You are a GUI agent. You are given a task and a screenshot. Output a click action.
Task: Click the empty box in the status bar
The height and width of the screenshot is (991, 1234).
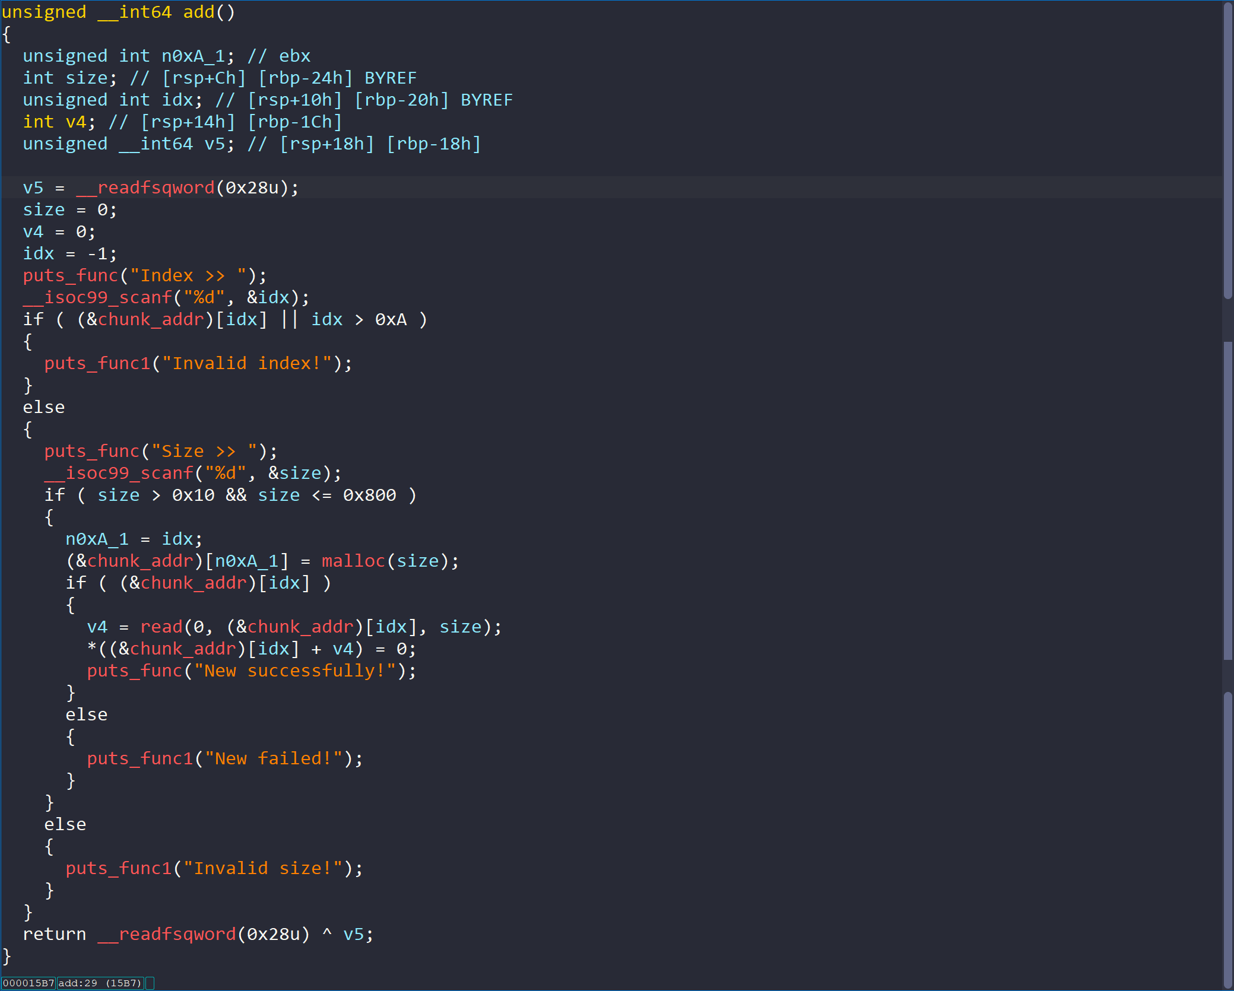click(150, 983)
